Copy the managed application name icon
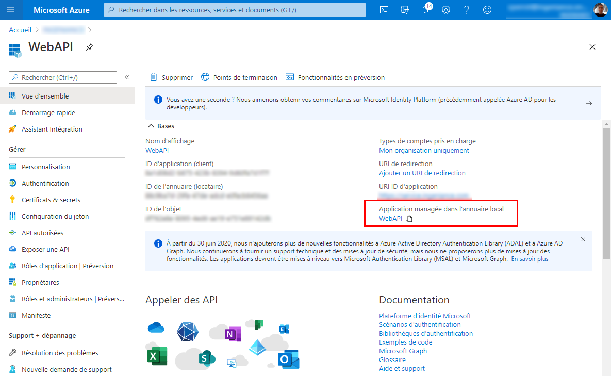 [409, 218]
